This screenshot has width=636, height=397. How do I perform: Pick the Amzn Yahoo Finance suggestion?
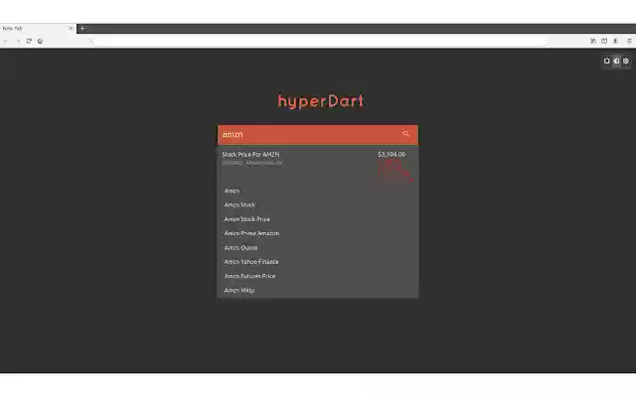[x=318, y=262]
